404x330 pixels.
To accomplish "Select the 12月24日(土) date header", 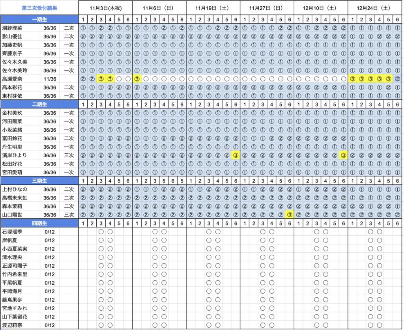I will [375, 8].
